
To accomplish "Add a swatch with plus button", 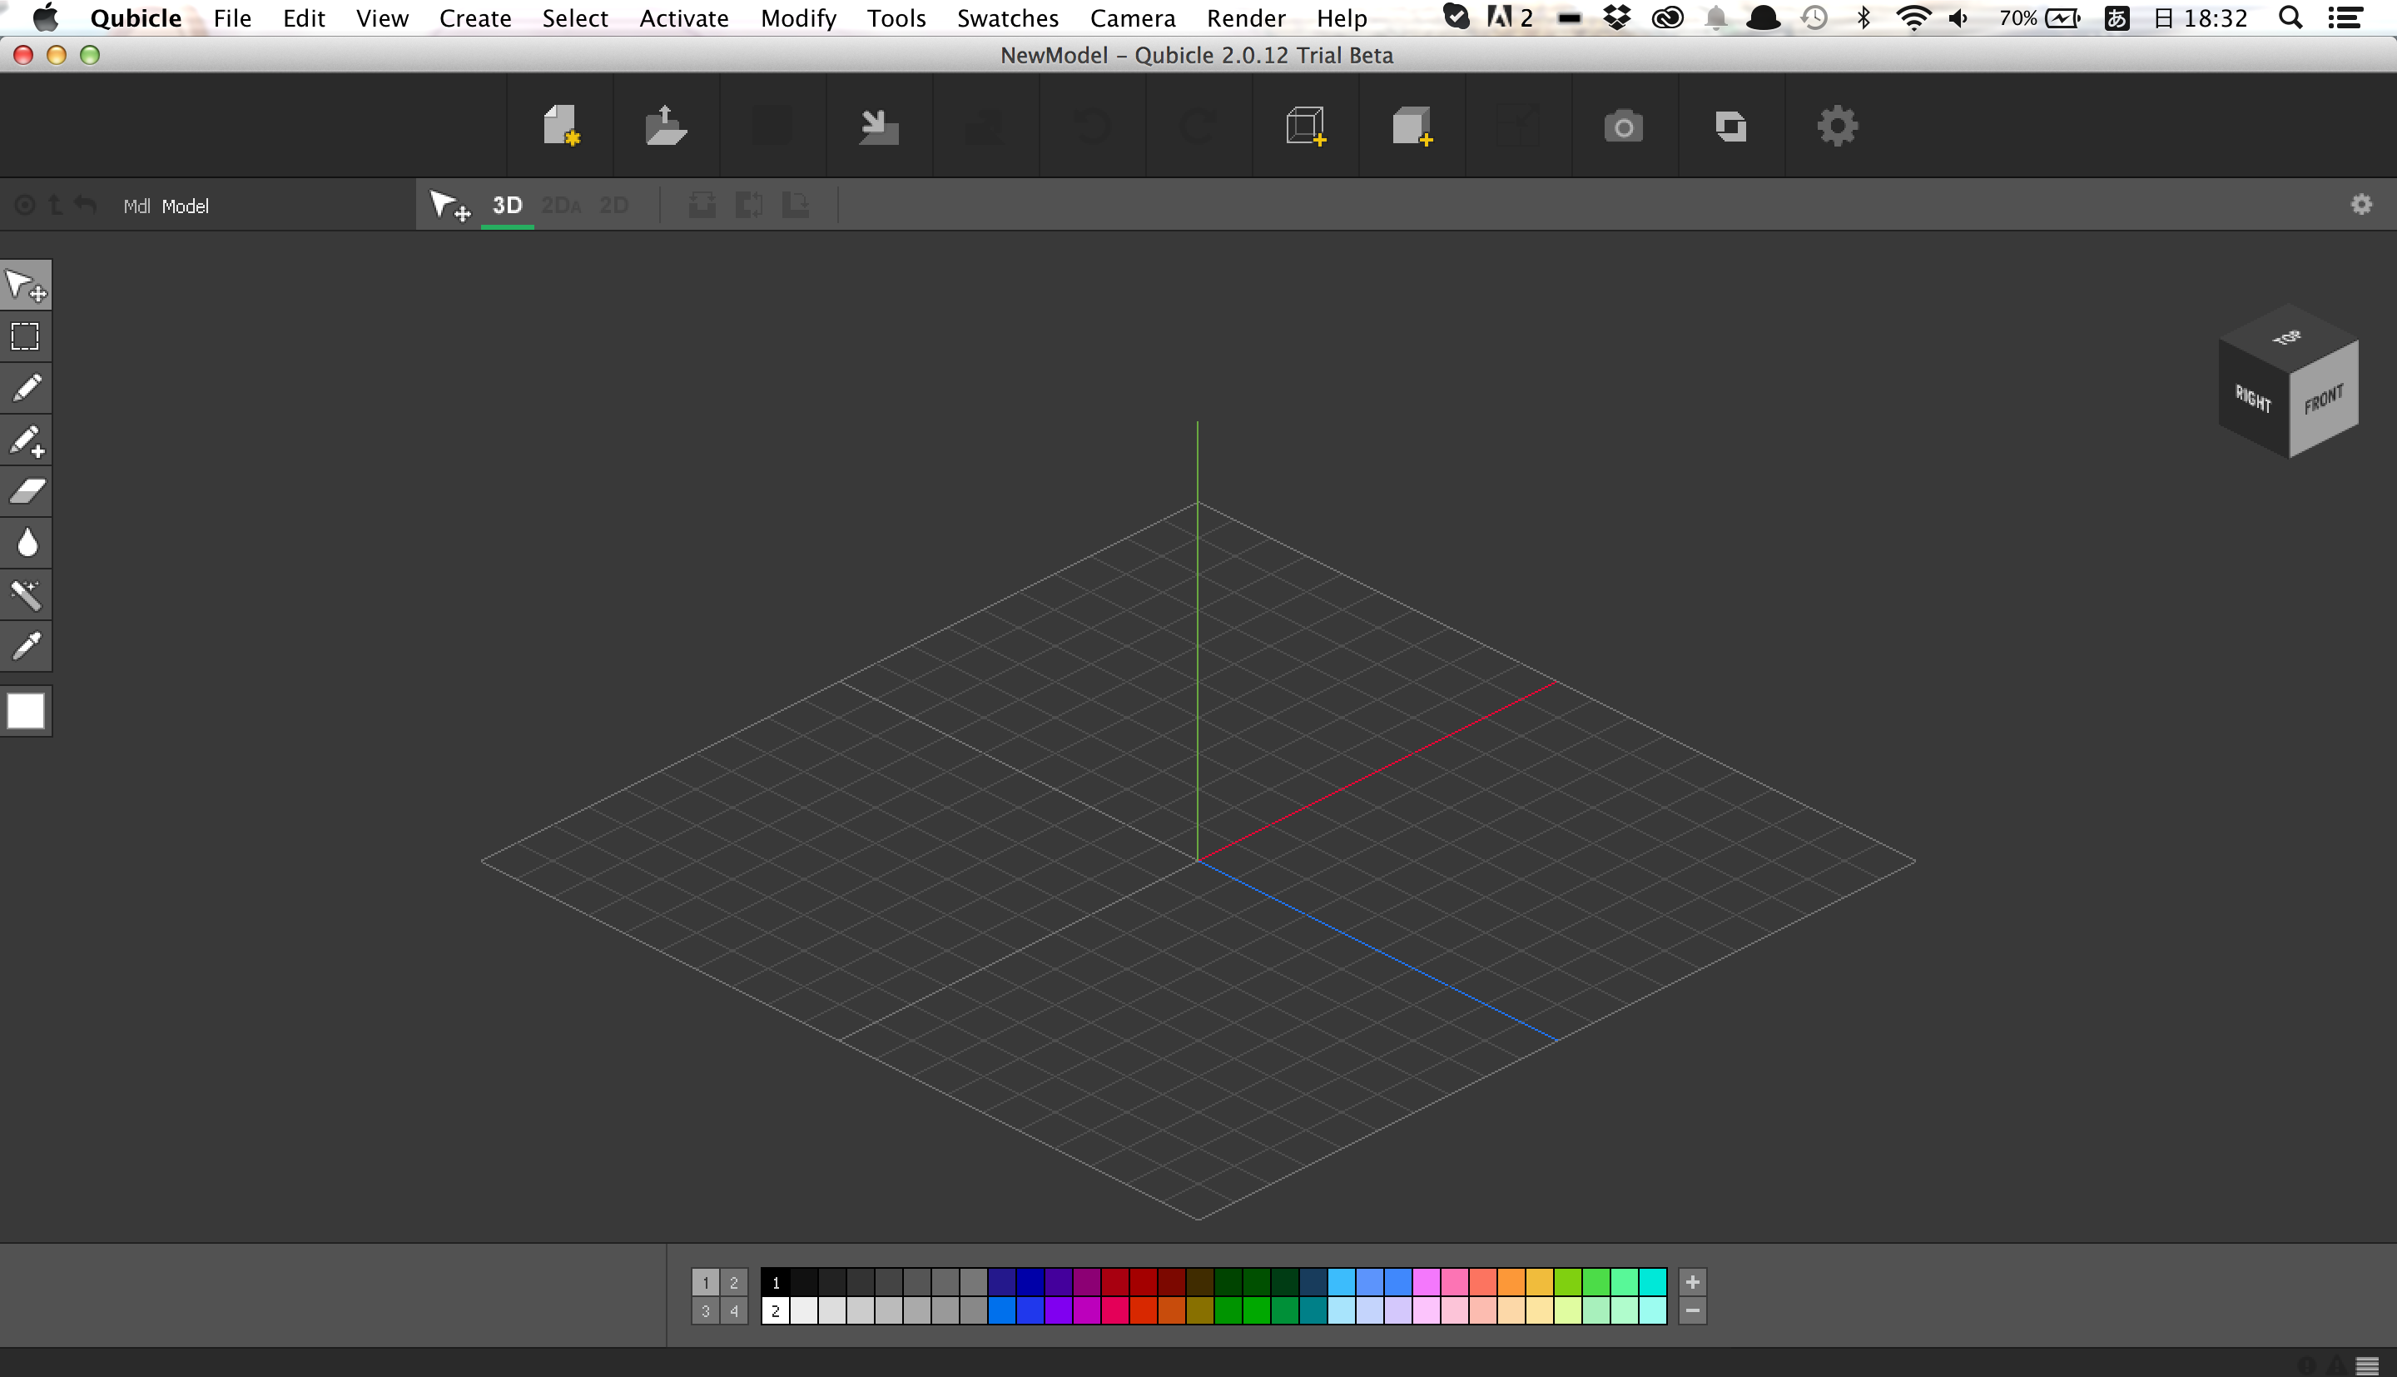I will 1692,1282.
